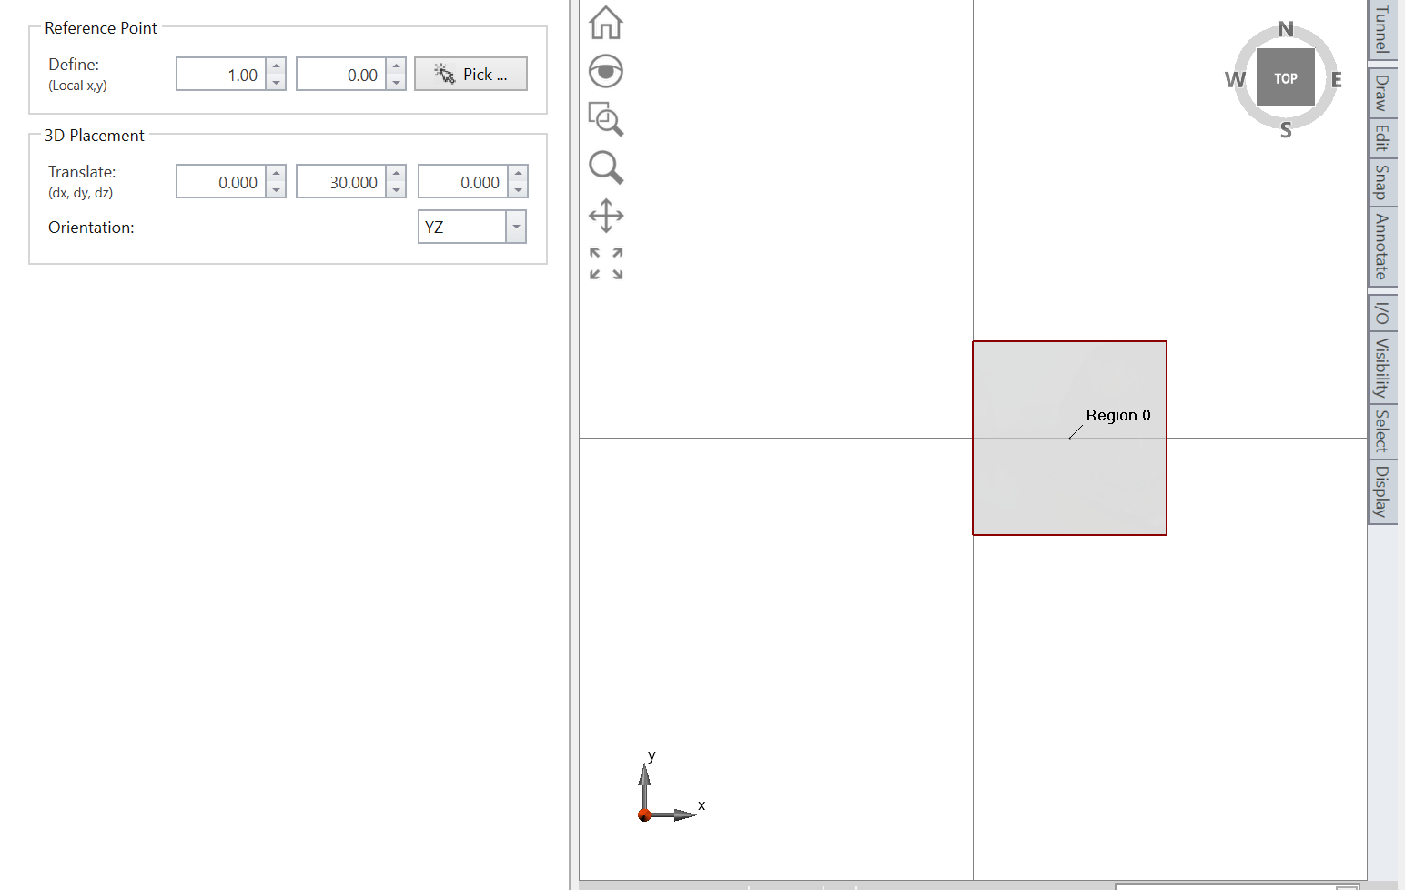Open the Display side tab
Image resolution: width=1405 pixels, height=890 pixels.
click(1382, 491)
